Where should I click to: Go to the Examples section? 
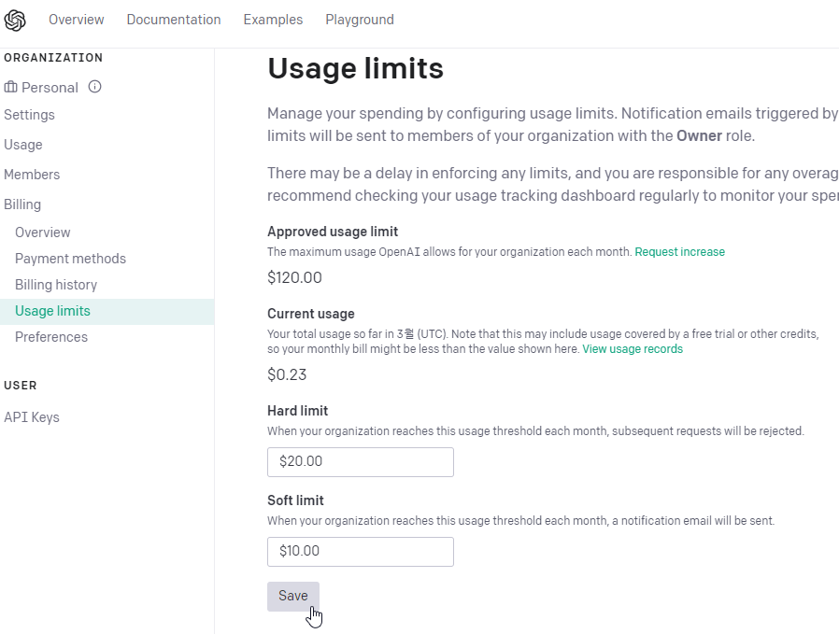273,20
